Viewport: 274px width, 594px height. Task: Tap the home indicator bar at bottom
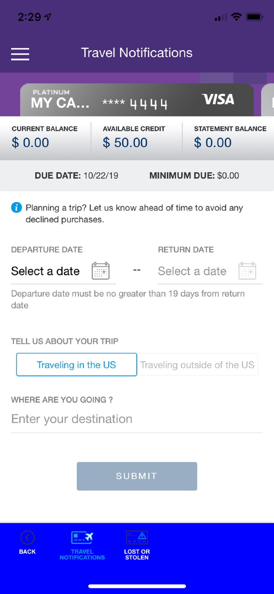coord(137,586)
